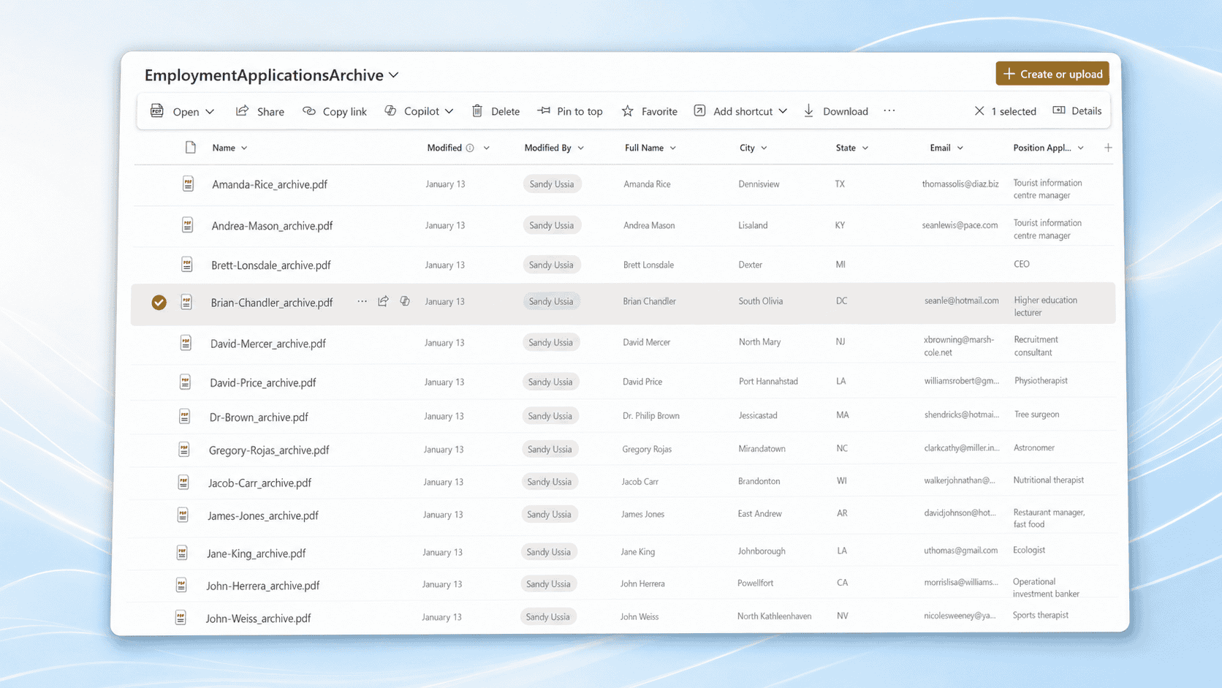Image resolution: width=1222 pixels, height=688 pixels.
Task: Click file type column header icon
Action: (191, 148)
